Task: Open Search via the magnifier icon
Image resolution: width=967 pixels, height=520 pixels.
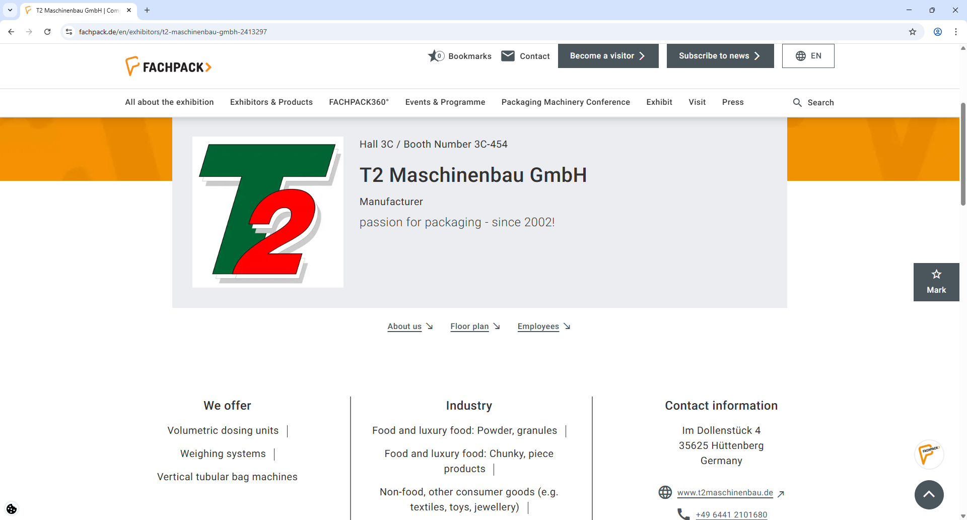Action: [798, 102]
